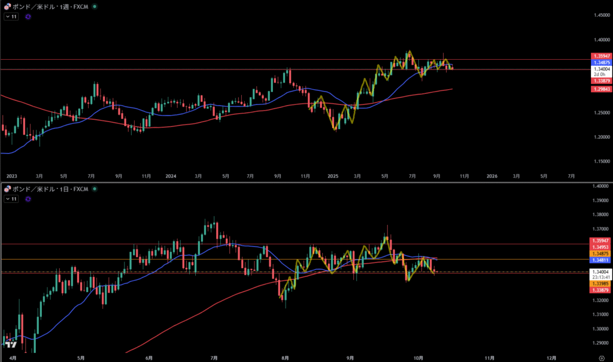613x362 pixels.
Task: Click the 12月 marker on daily time axis
Action: [551, 357]
